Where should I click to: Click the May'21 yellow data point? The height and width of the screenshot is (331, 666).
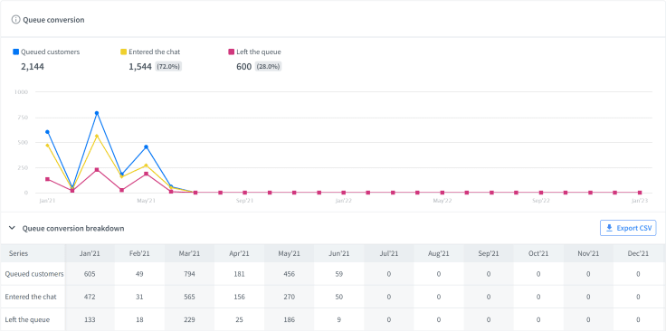[146, 165]
